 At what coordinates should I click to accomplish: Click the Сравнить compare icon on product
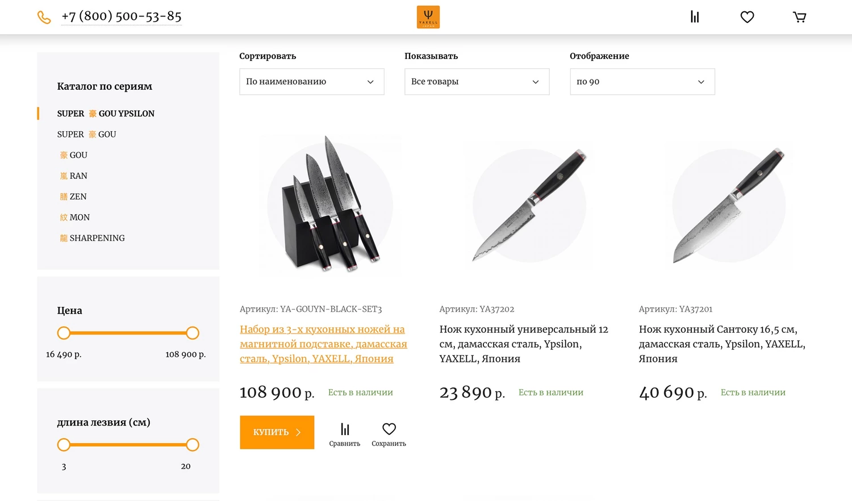click(x=345, y=434)
